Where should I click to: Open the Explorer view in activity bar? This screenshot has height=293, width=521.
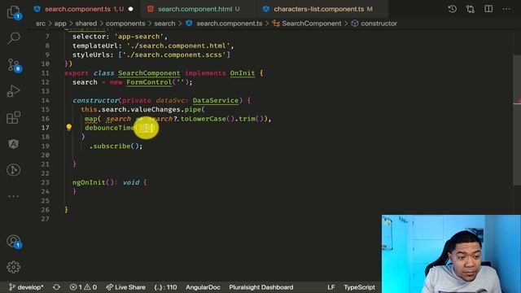click(13, 12)
